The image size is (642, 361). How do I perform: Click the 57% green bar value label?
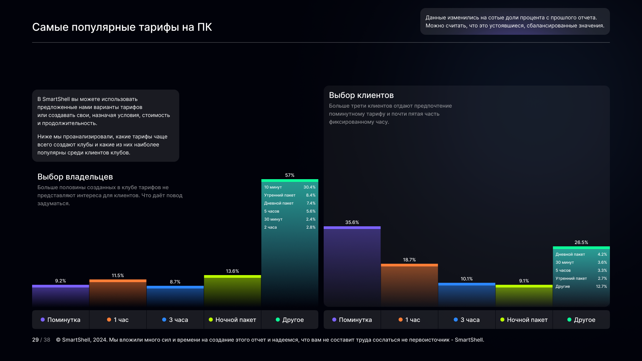point(290,175)
